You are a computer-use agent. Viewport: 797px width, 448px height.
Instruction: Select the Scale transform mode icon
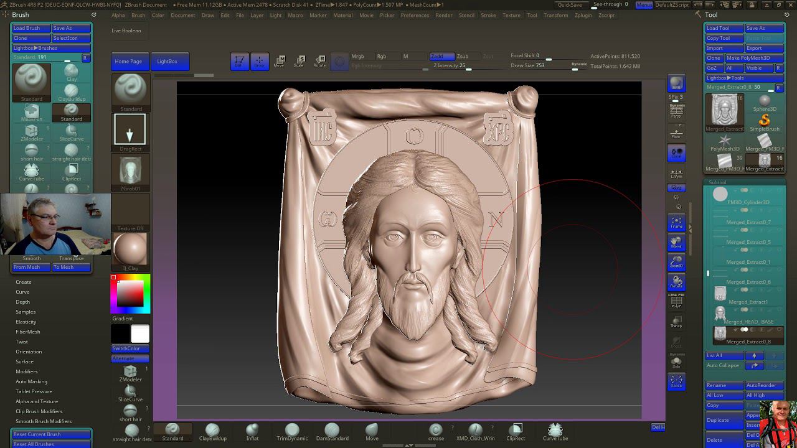(299, 61)
